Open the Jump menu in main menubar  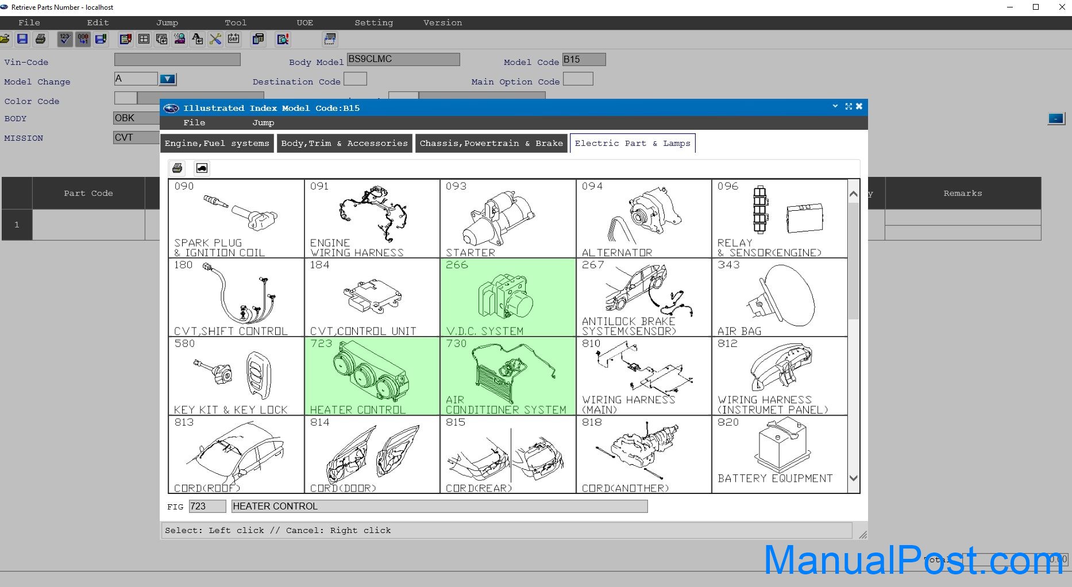[x=167, y=22]
